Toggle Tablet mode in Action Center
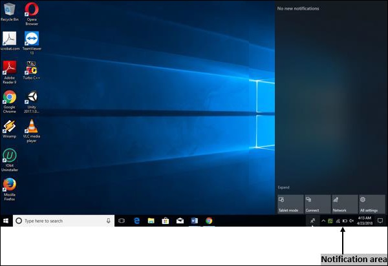This screenshot has height=266, width=388. click(290, 204)
